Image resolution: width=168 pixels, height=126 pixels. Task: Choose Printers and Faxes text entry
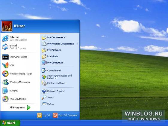pyautogui.click(x=57, y=83)
